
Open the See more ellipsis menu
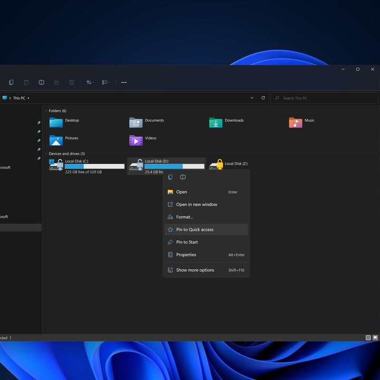pos(124,82)
